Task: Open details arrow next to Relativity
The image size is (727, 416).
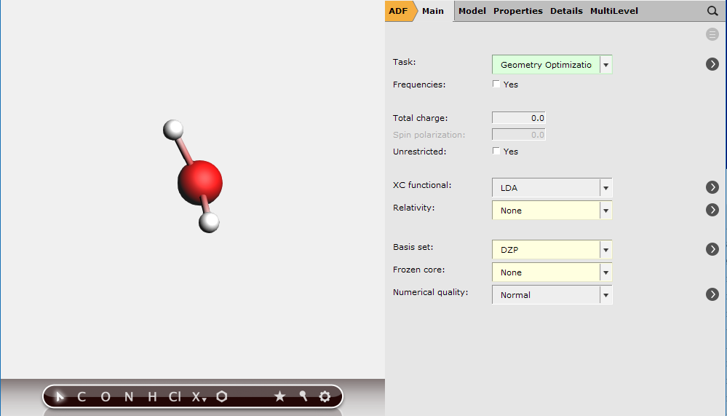Action: [x=712, y=210]
